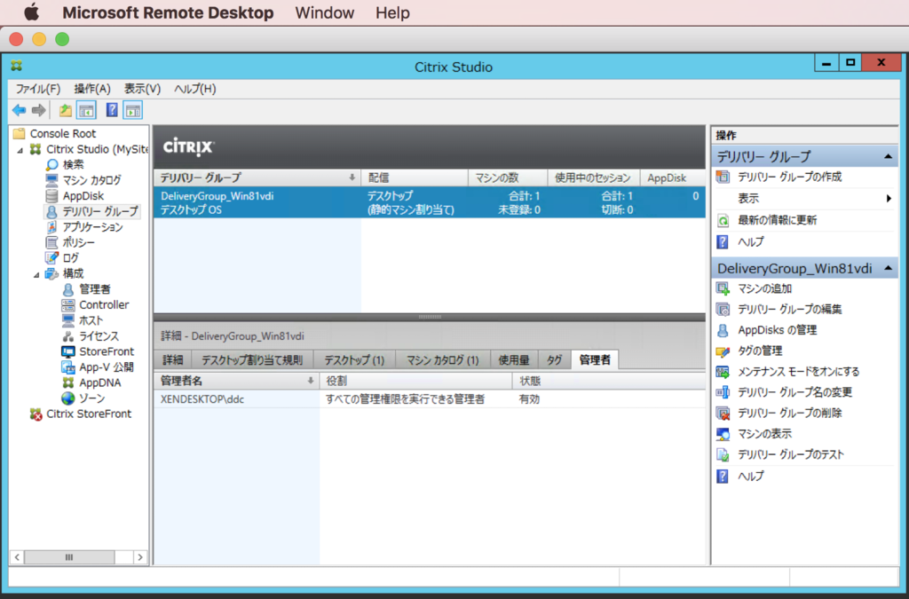Click the マシンの表示 action link
The image size is (909, 599).
pyautogui.click(x=764, y=434)
